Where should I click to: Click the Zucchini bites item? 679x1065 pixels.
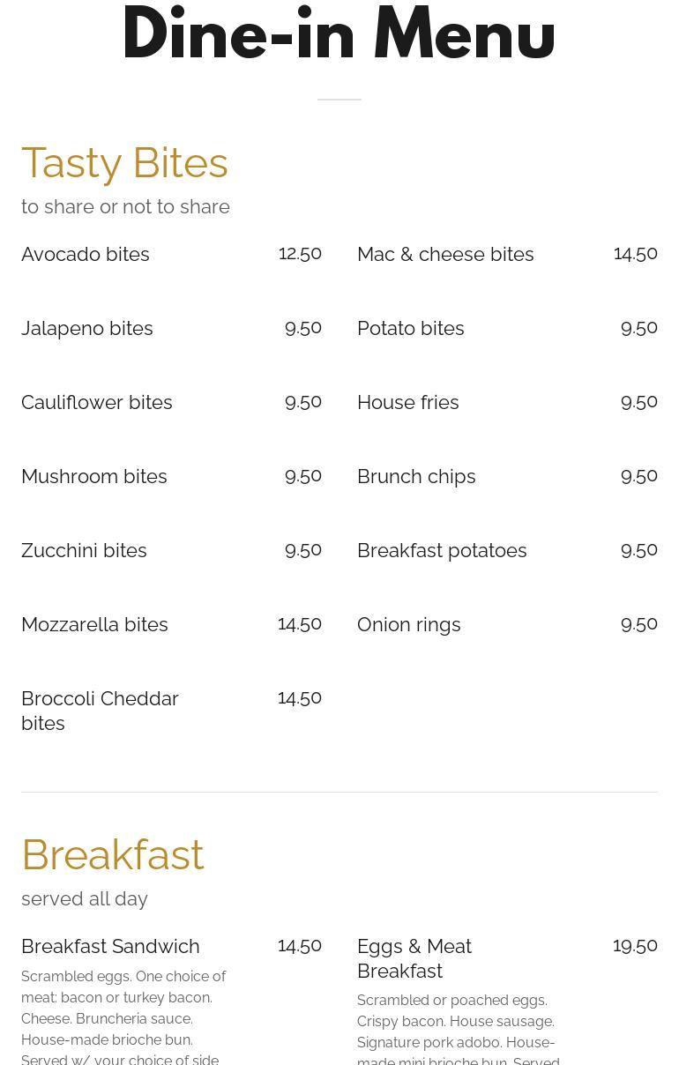[x=84, y=550]
